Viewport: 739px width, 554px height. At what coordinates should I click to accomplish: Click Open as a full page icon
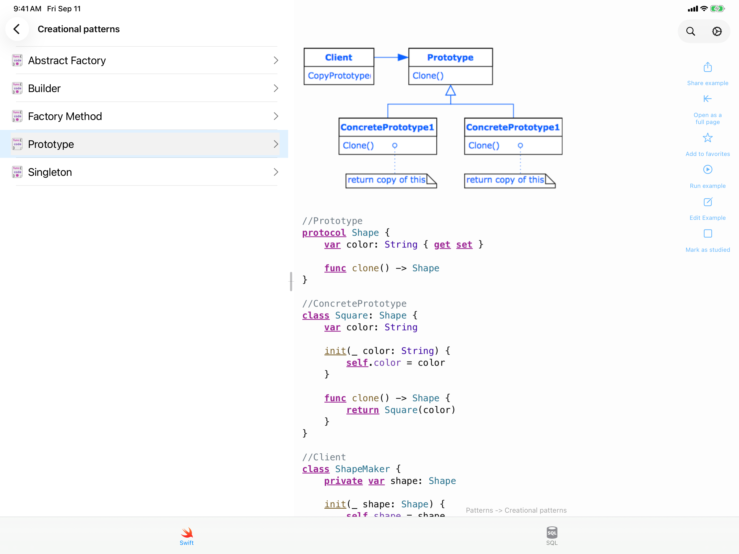pyautogui.click(x=708, y=99)
